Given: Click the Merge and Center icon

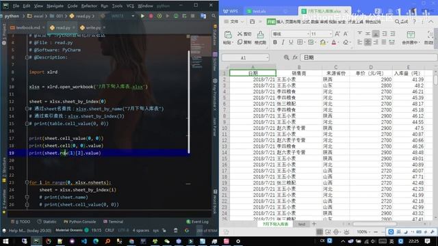Looking at the screenshot, I should pos(411,35).
